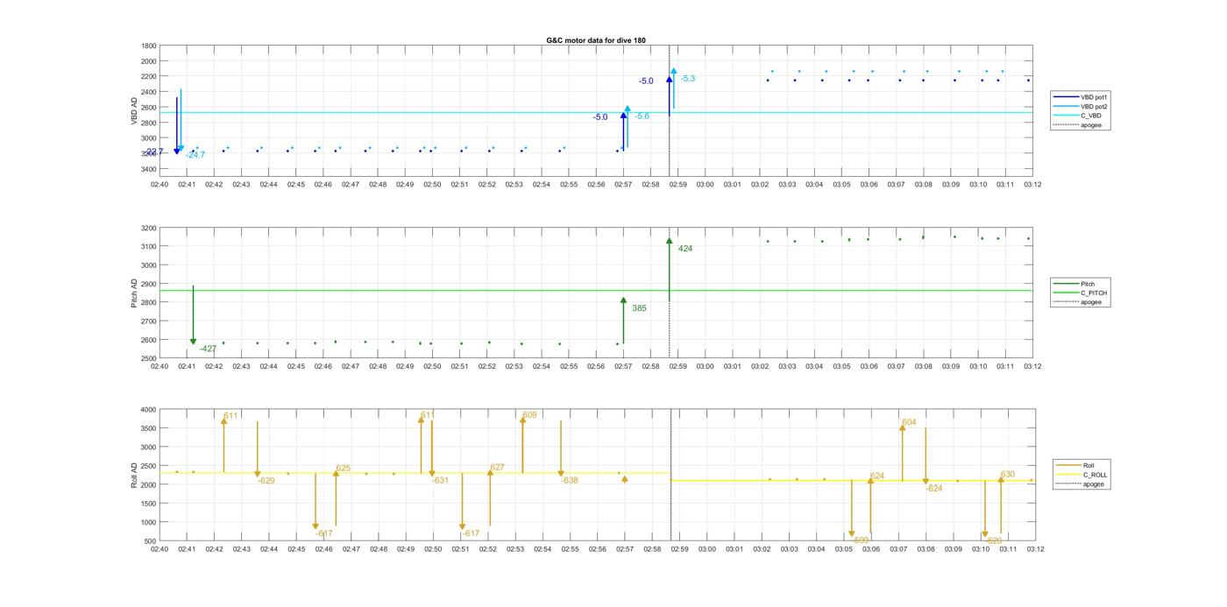Viewport: 1227px width, 607px height.
Task: Click the '630' roll move label
Action: (x=1008, y=475)
